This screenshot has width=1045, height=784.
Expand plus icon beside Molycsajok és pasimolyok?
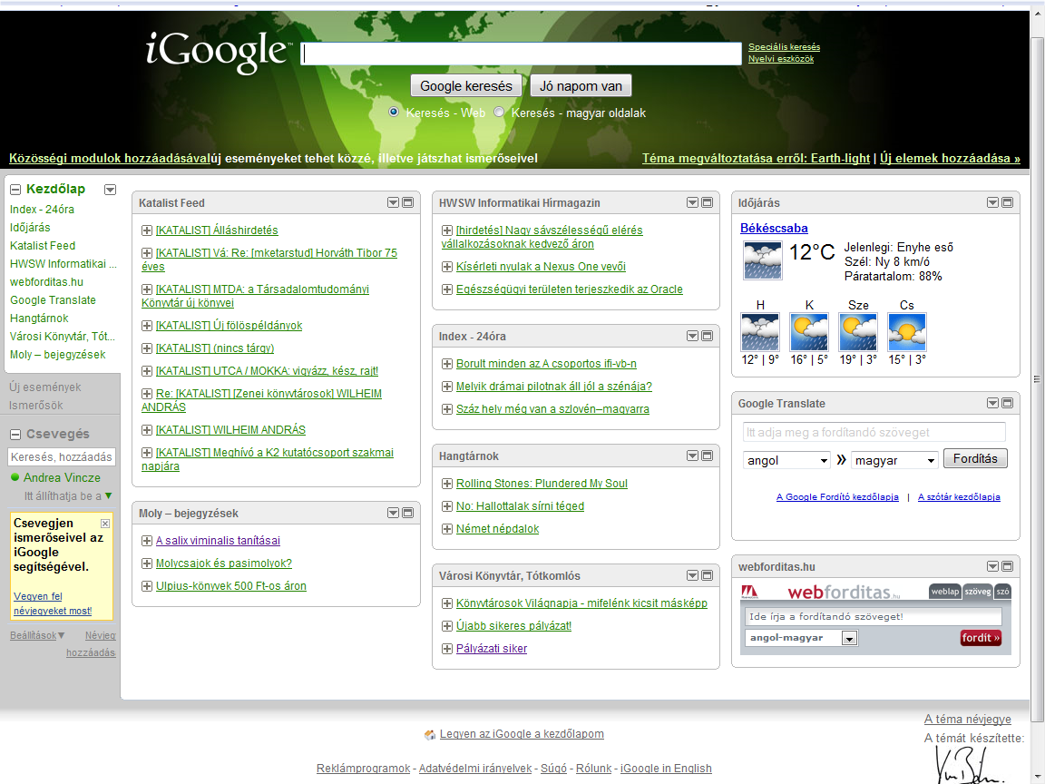coord(147,564)
